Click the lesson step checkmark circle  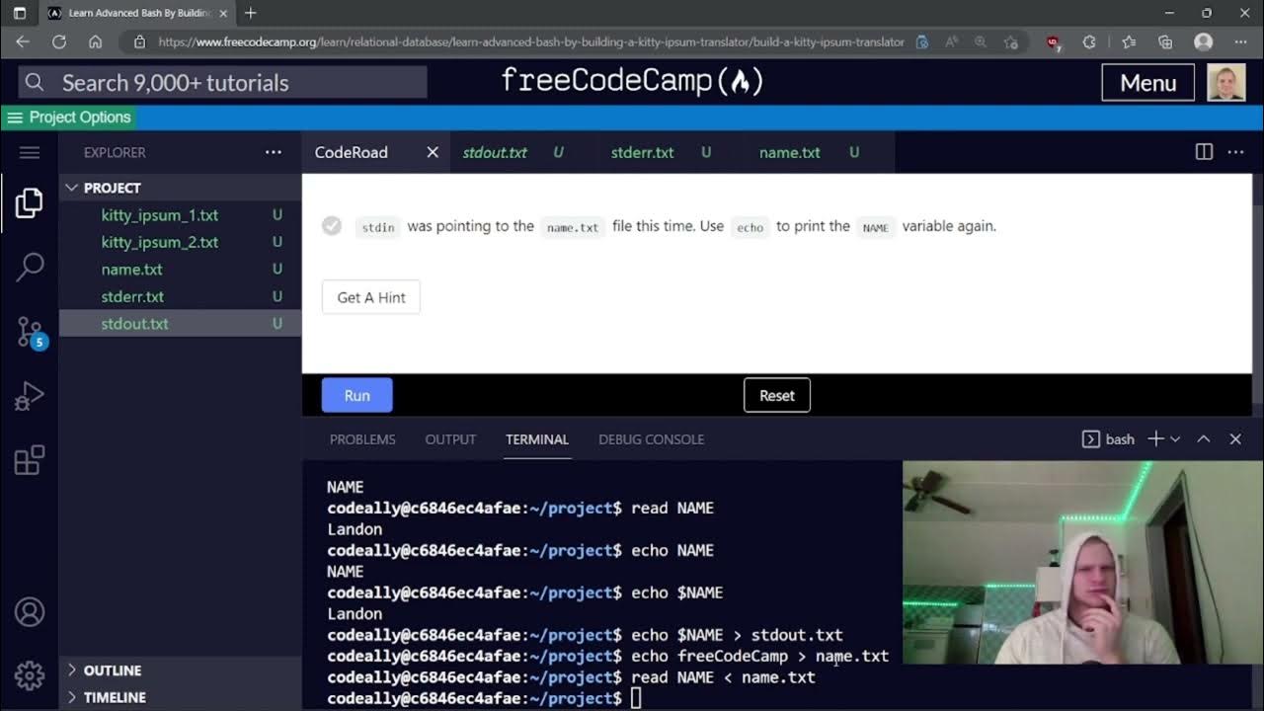point(332,226)
